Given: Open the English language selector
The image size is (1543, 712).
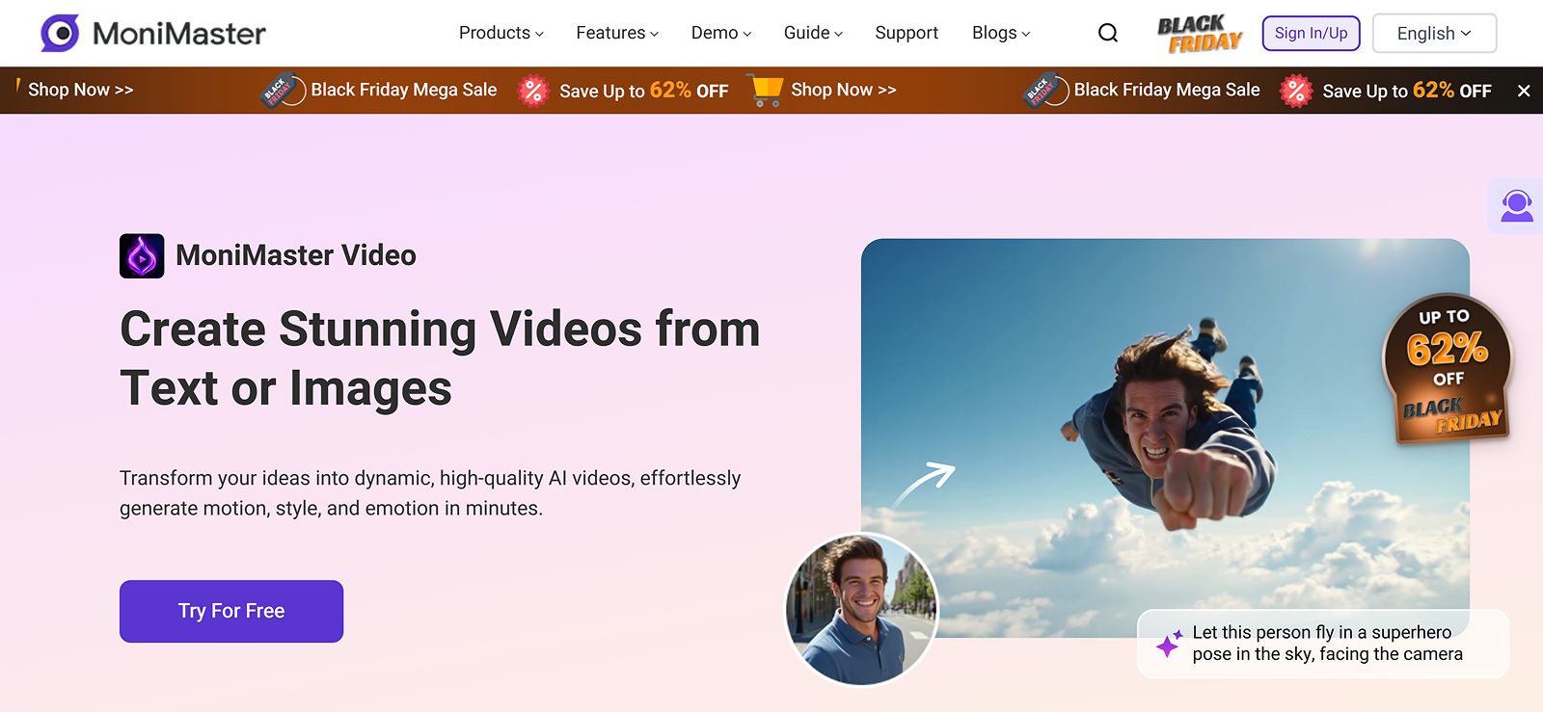Looking at the screenshot, I should click(x=1434, y=34).
